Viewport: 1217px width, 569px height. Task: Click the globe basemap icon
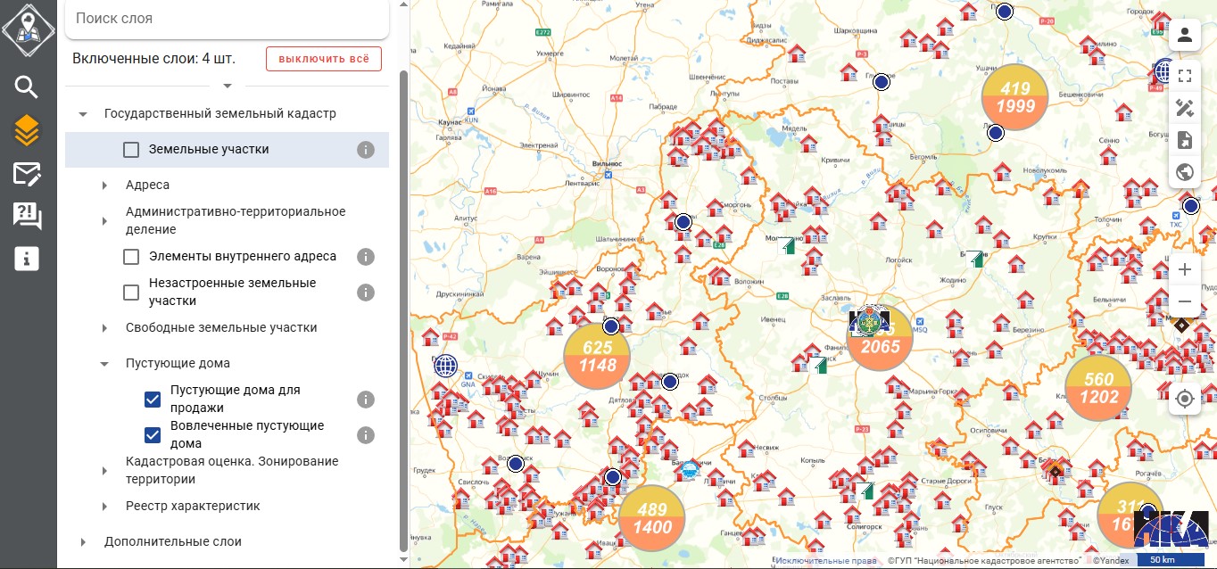pyautogui.click(x=1185, y=172)
